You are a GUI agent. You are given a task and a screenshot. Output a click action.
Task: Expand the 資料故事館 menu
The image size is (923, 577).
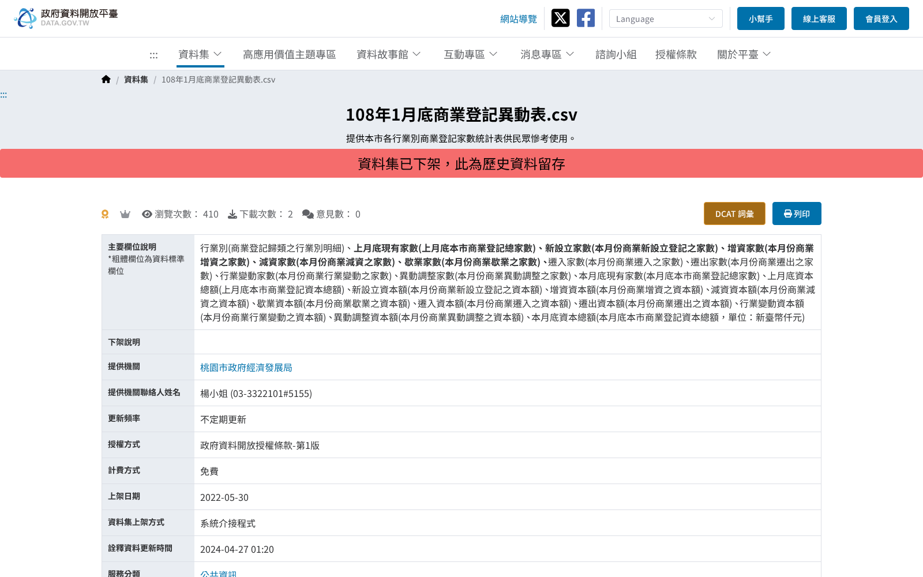pos(389,54)
